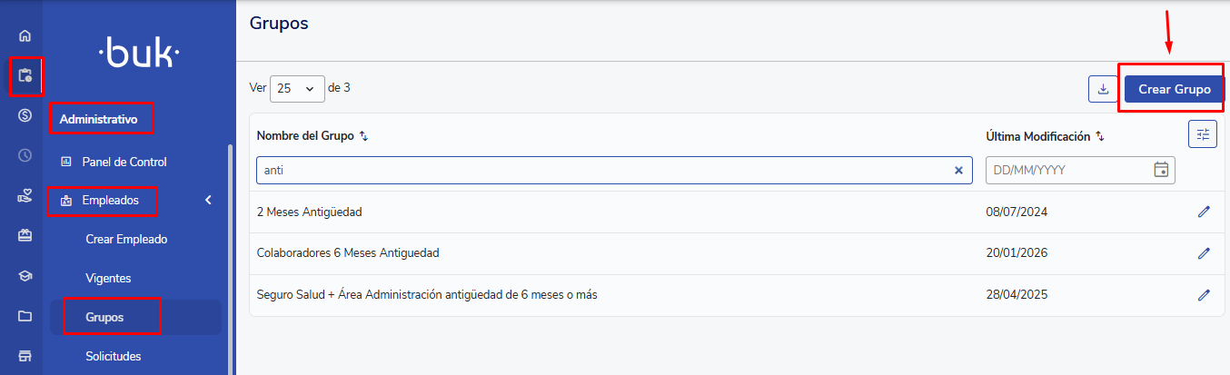
Task: Edit Colaboradores 6 Meses Antiguedad group
Action: point(1204,253)
